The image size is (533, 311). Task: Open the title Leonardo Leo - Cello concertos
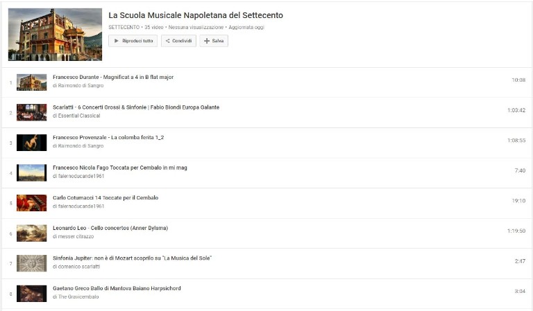(110, 229)
